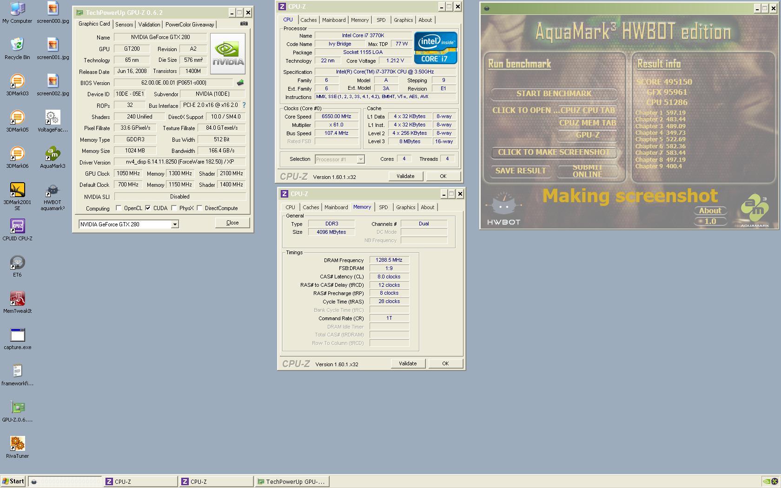The width and height of the screenshot is (781, 488).
Task: Click NVIDIA logo in GPU-Z
Action: (x=227, y=53)
